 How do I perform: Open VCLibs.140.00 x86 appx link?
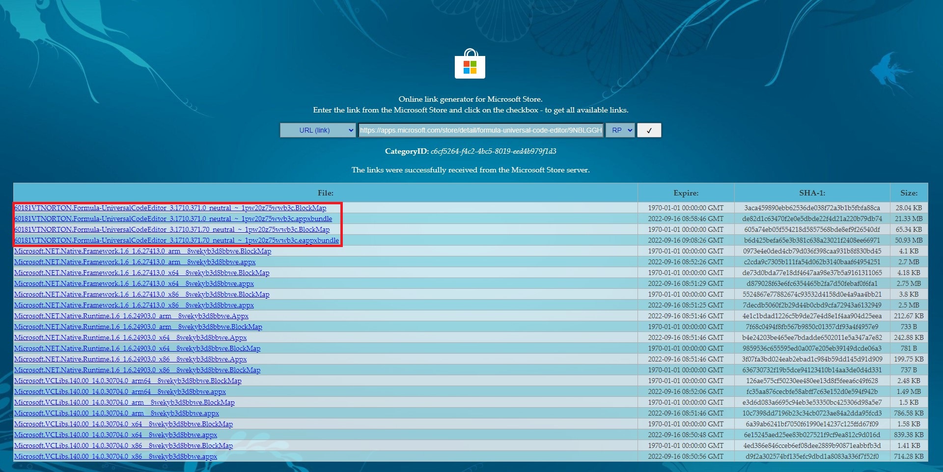(x=116, y=456)
